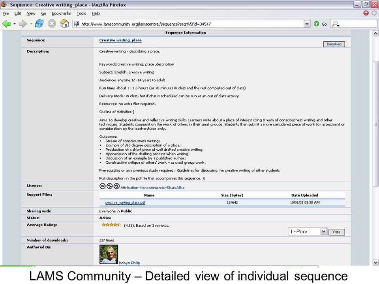This screenshot has height=284, width=379.
Task: Open the creative_writing_place.pdf support file
Action: click(125, 202)
